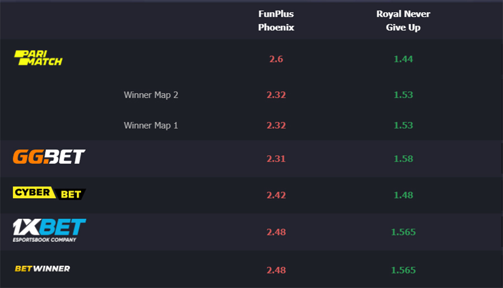
Task: Open the GGBET bookmaker logo
Action: (49, 157)
